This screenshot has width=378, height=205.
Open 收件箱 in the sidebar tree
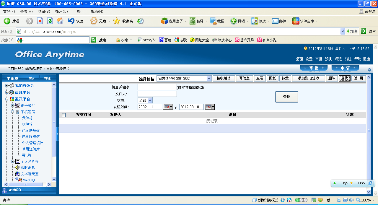(27, 124)
